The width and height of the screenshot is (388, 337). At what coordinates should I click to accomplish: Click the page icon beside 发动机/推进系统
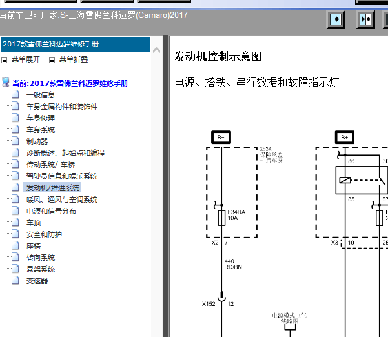(15, 187)
